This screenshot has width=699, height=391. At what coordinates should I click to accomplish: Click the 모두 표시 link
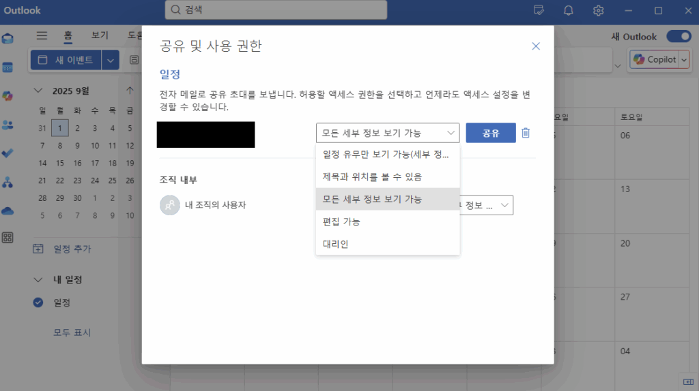tap(72, 332)
